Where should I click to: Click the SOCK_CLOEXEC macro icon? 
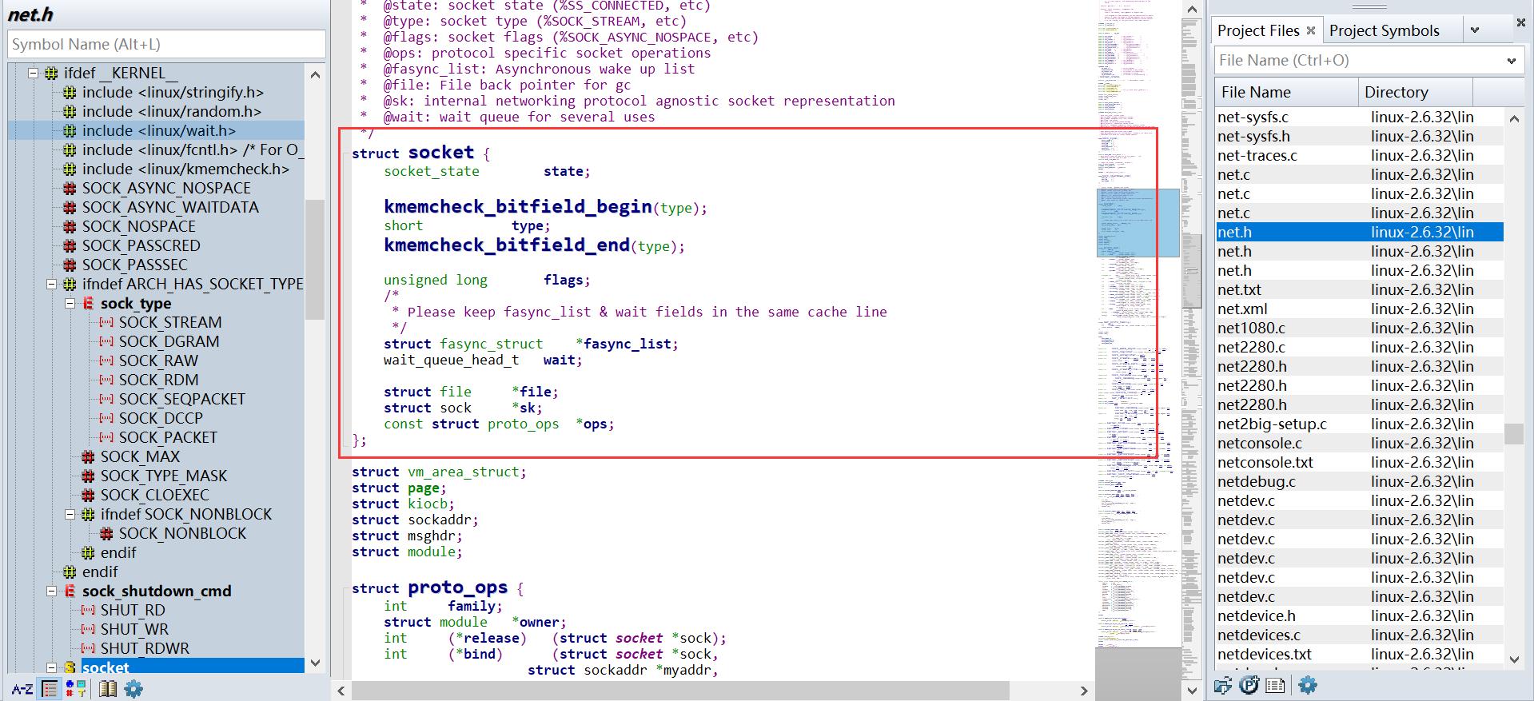[x=88, y=495]
